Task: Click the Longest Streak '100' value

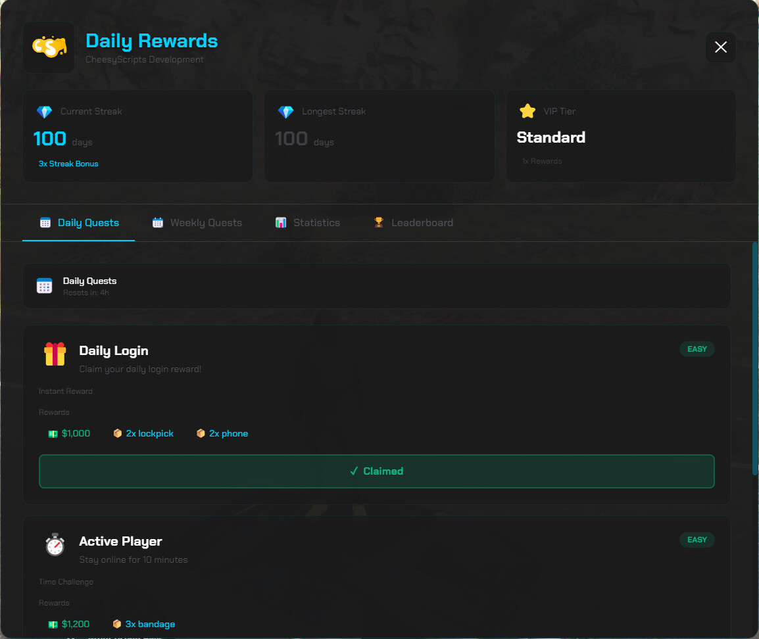Action: pyautogui.click(x=291, y=139)
